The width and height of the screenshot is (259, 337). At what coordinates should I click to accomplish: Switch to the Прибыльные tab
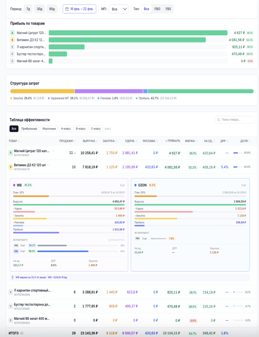click(29, 129)
